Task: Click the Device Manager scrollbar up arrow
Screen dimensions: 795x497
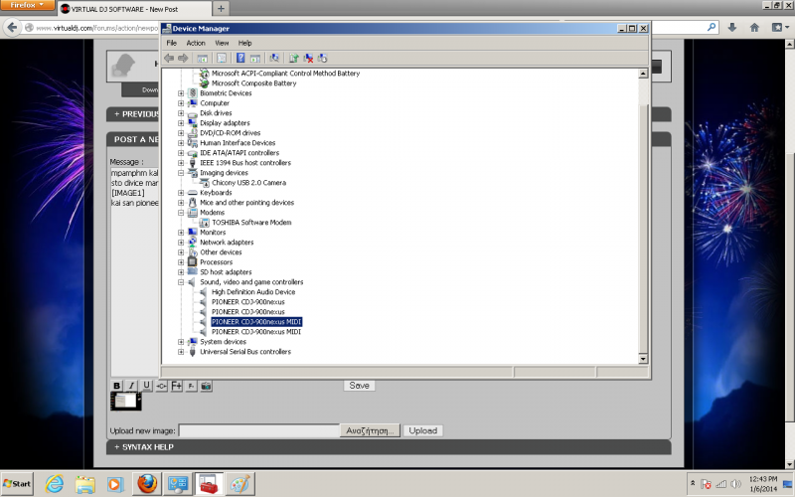Action: point(643,74)
